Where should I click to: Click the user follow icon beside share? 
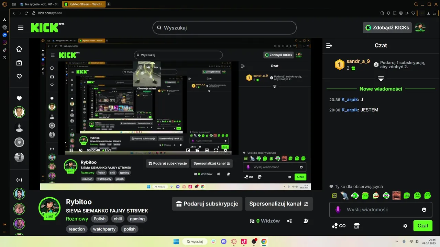click(x=306, y=221)
